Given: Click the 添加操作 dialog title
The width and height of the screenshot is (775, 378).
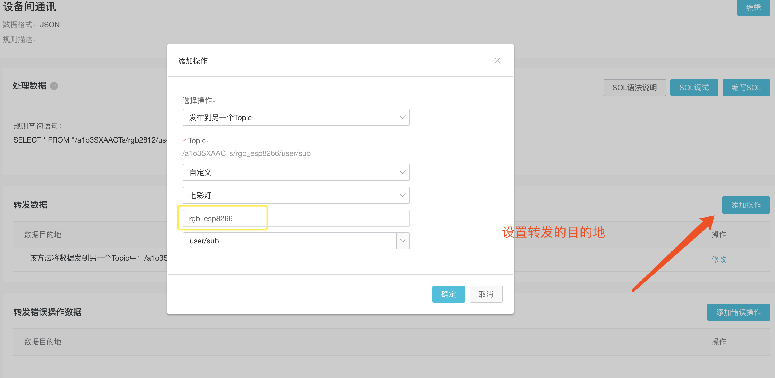Looking at the screenshot, I should [193, 61].
